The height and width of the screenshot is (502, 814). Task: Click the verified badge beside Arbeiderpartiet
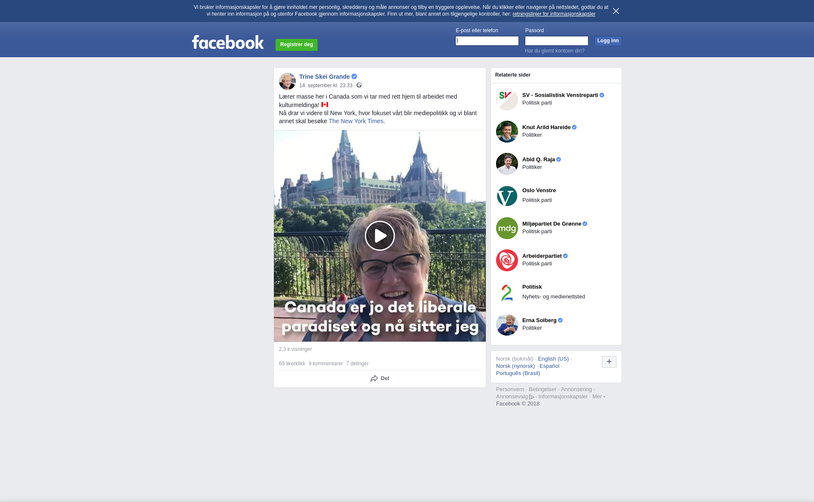[566, 256]
